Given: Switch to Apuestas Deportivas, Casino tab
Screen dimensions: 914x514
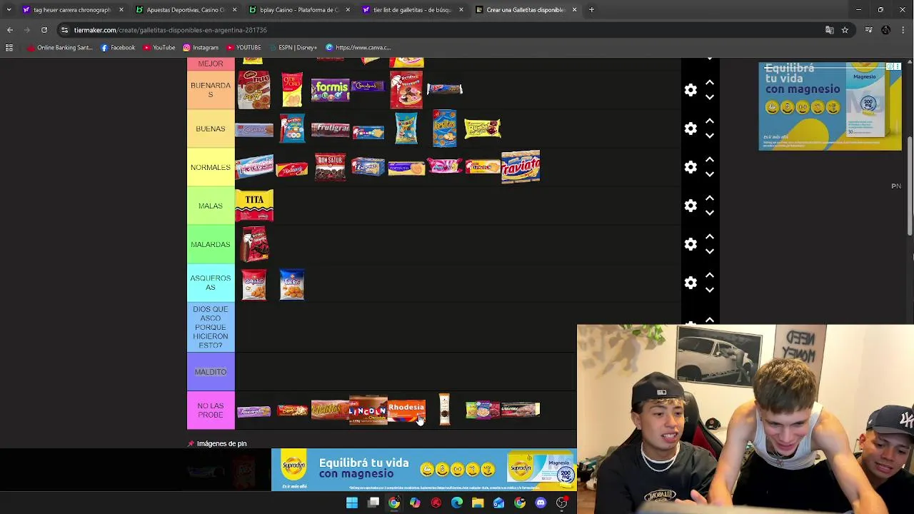Looking at the screenshot, I should coord(185,10).
